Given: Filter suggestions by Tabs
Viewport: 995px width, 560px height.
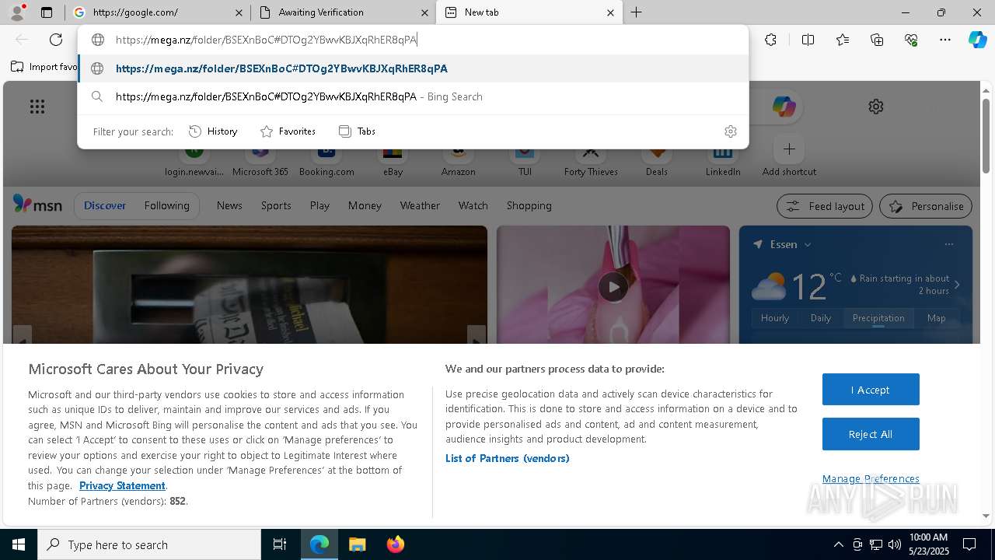Looking at the screenshot, I should click(357, 131).
